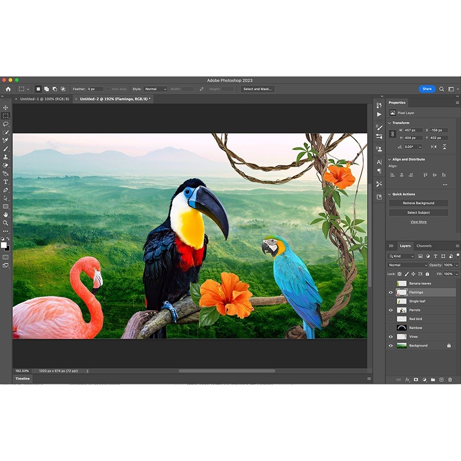Open the Opacity dropdown arrow
This screenshot has height=461, width=461.
tap(457, 265)
